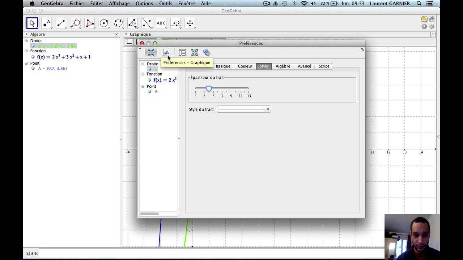Open the Style du trait dropdown

[x=244, y=109]
